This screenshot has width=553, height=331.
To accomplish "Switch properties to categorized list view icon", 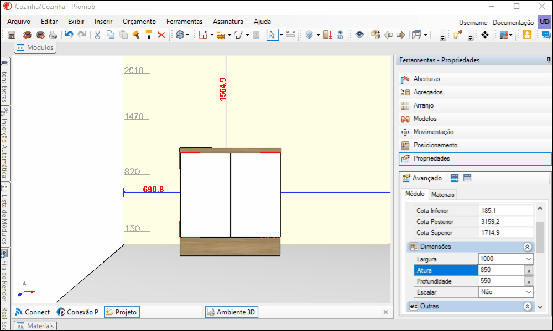I will [455, 178].
